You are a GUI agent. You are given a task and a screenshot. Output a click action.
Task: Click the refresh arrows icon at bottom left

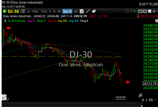pyautogui.click(x=4, y=97)
